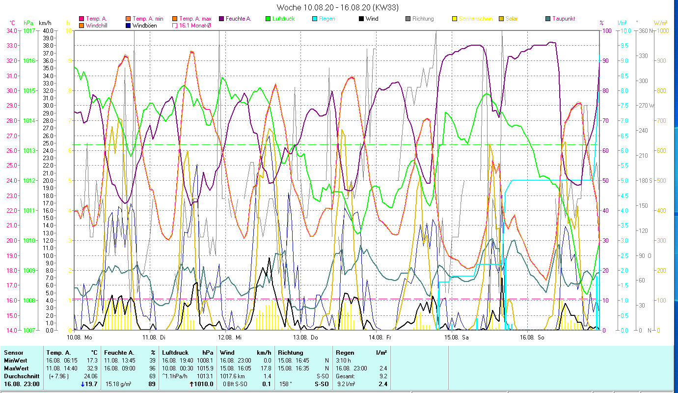Image resolution: width=678 pixels, height=393 pixels.
Task: Click the '9.2 l/m²' rain total
Action: [x=347, y=384]
